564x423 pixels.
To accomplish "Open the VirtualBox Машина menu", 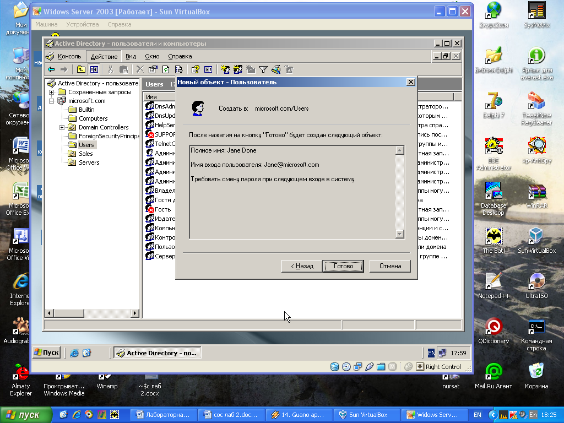I will (x=46, y=24).
